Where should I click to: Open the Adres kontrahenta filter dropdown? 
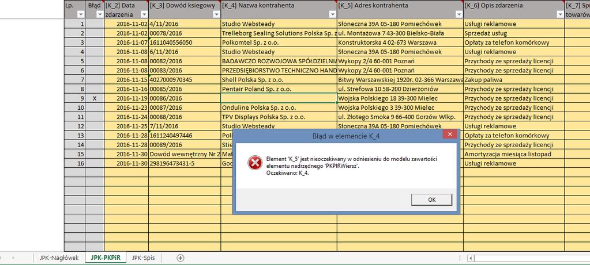coord(459,14)
